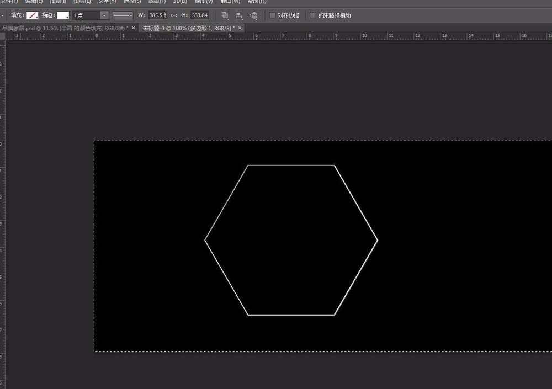Close the 品牌家居.psd document tab
Image resolution: width=552 pixels, height=389 pixels.
pos(134,28)
